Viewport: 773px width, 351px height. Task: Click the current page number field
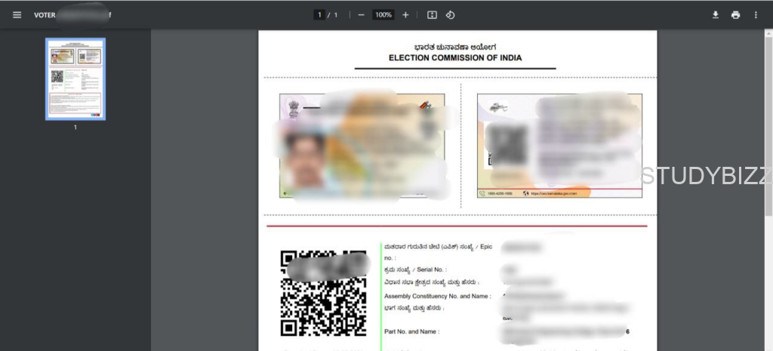(320, 15)
